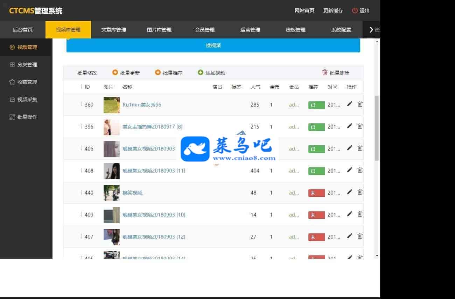The width and height of the screenshot is (455, 299).
Task: Click the edit pencil for video 360
Action: pos(349,104)
